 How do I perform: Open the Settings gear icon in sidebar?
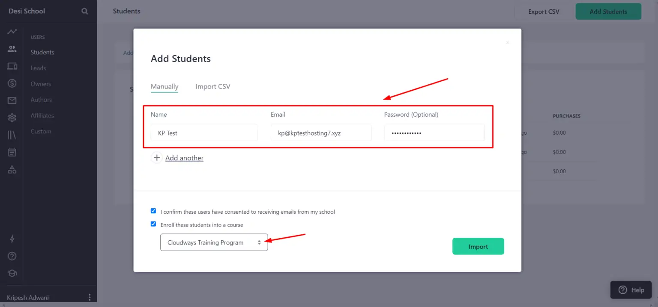pos(12,118)
